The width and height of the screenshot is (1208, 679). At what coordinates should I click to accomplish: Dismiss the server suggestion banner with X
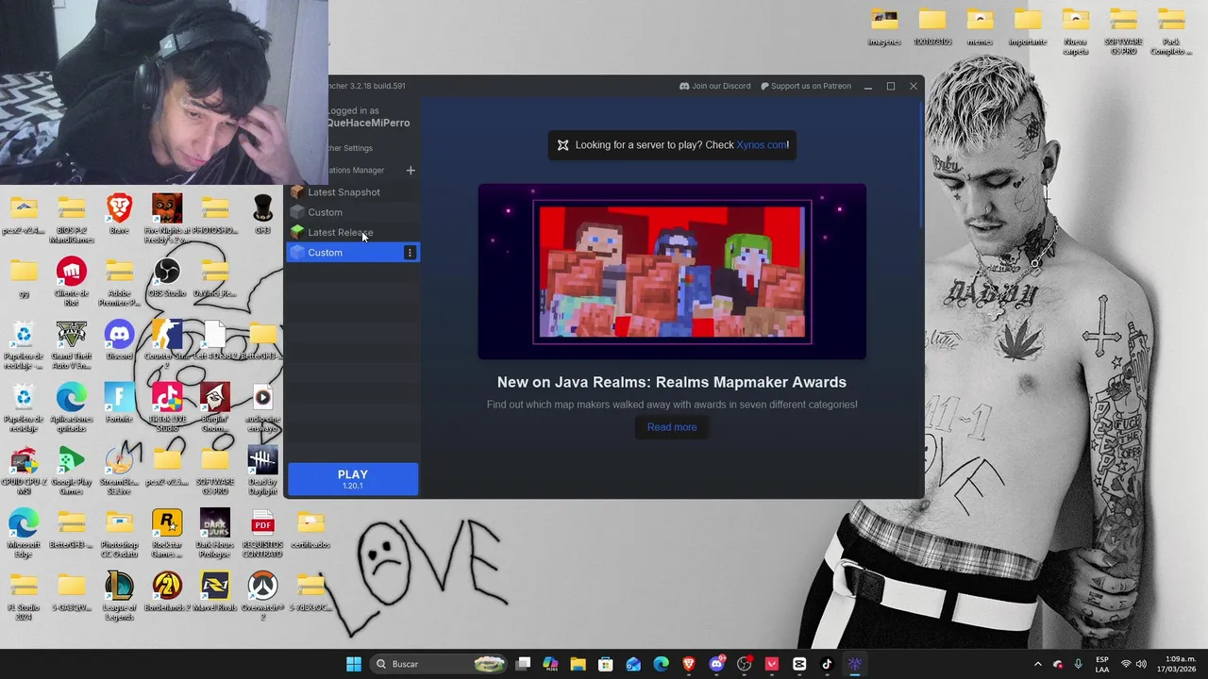click(562, 144)
